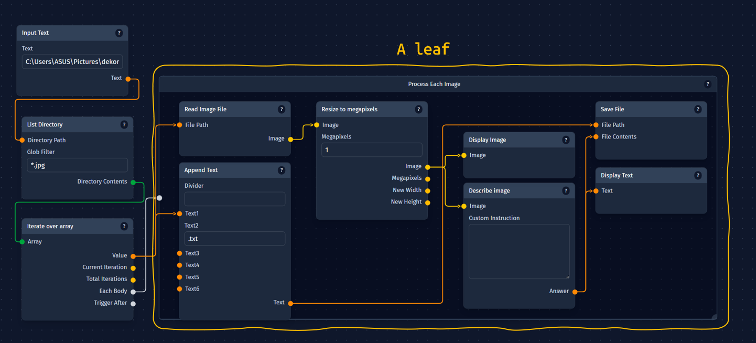
Task: Click the Append Text node help icon
Action: click(282, 170)
